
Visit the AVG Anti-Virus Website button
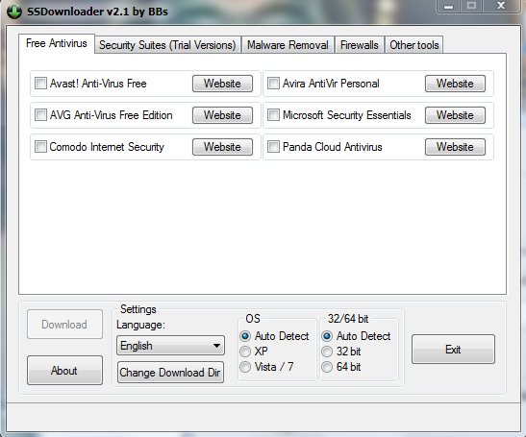222,115
